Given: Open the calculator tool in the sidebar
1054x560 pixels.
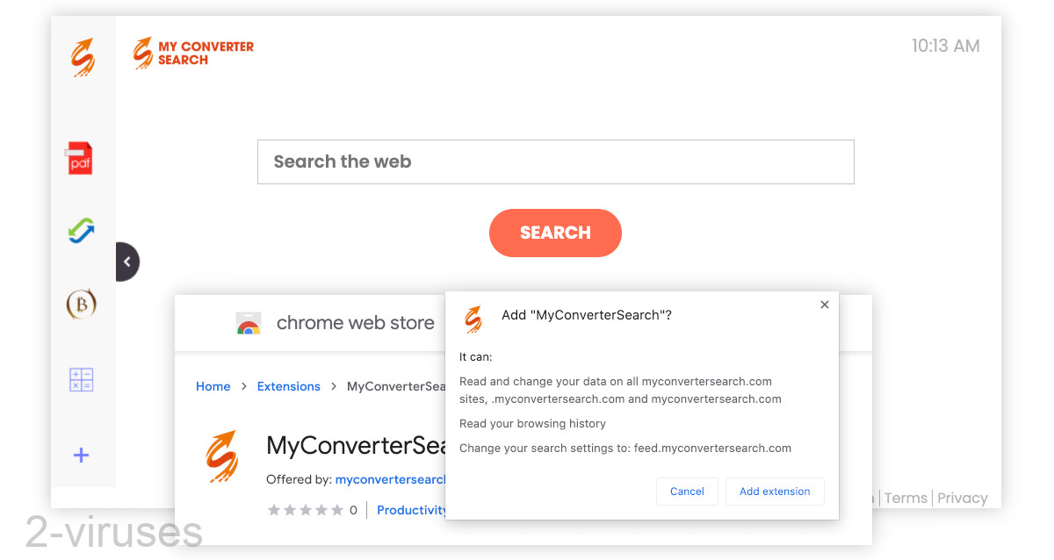Looking at the screenshot, I should (x=80, y=379).
